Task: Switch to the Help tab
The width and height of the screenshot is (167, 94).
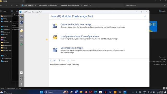Action: pyautogui.click(x=62, y=60)
